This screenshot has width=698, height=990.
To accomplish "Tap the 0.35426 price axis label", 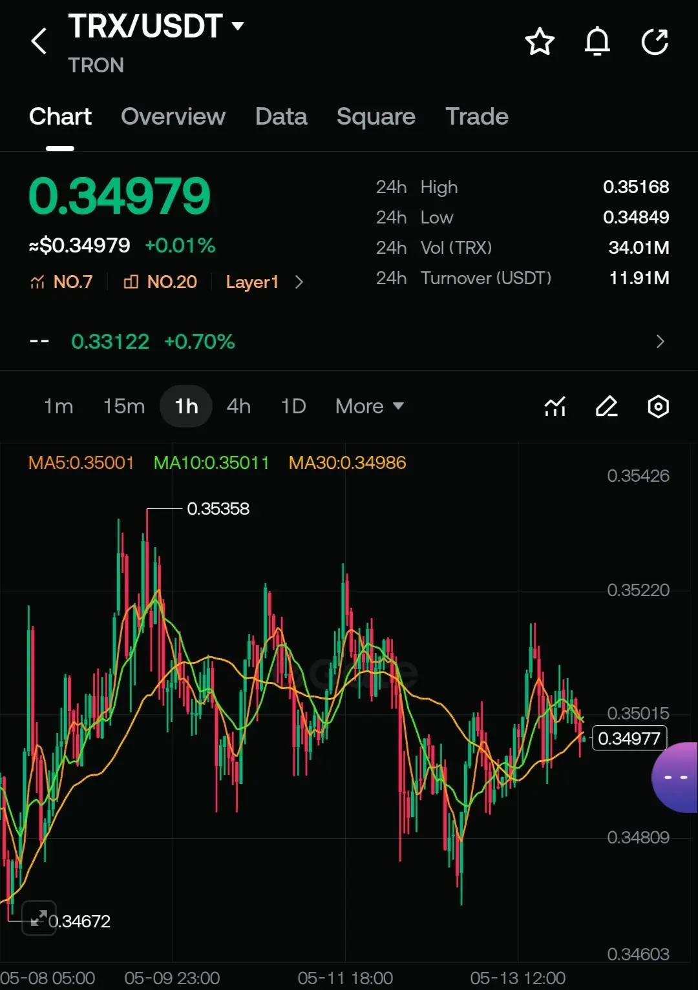I will pos(638,476).
